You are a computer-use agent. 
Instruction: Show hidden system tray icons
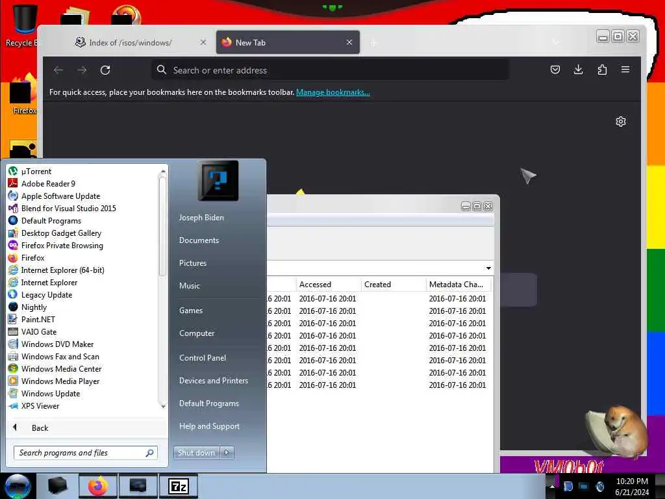552,486
